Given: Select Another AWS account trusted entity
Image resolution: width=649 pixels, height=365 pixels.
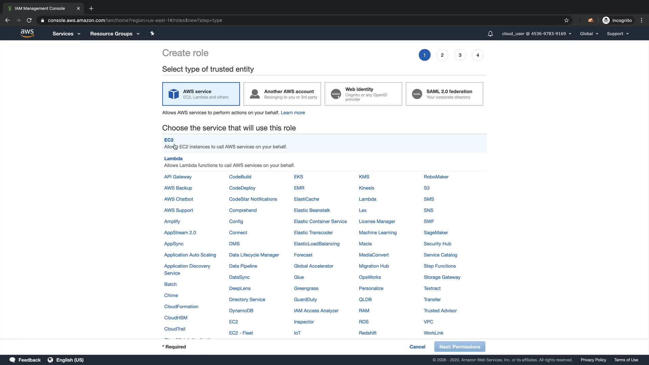Looking at the screenshot, I should pos(282,94).
